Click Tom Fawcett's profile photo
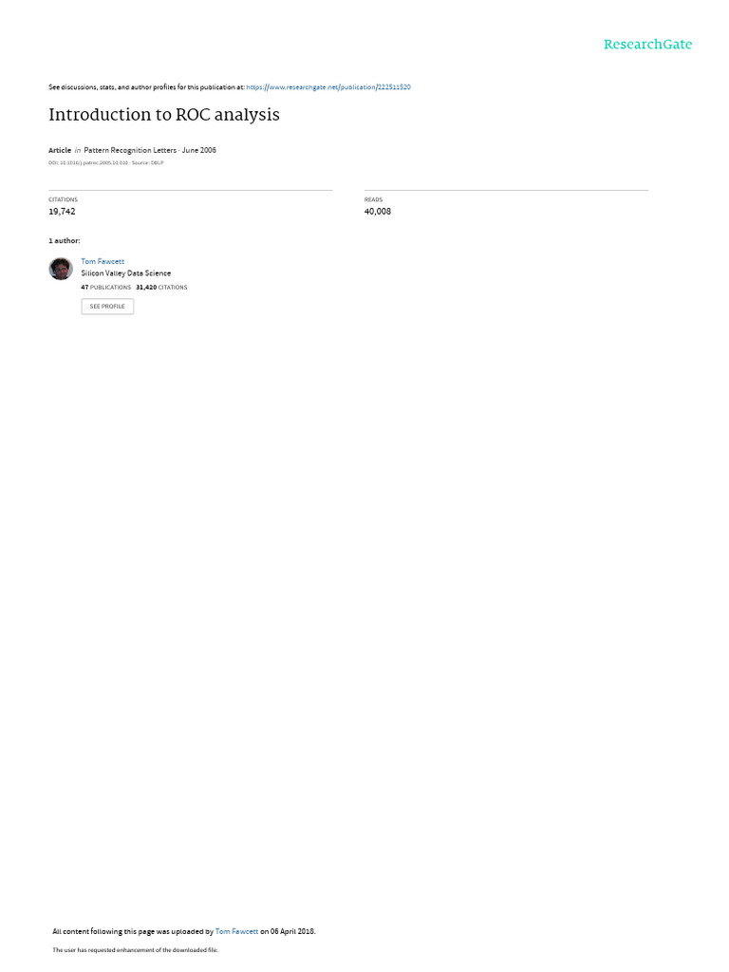The image size is (729, 972). [x=61, y=269]
